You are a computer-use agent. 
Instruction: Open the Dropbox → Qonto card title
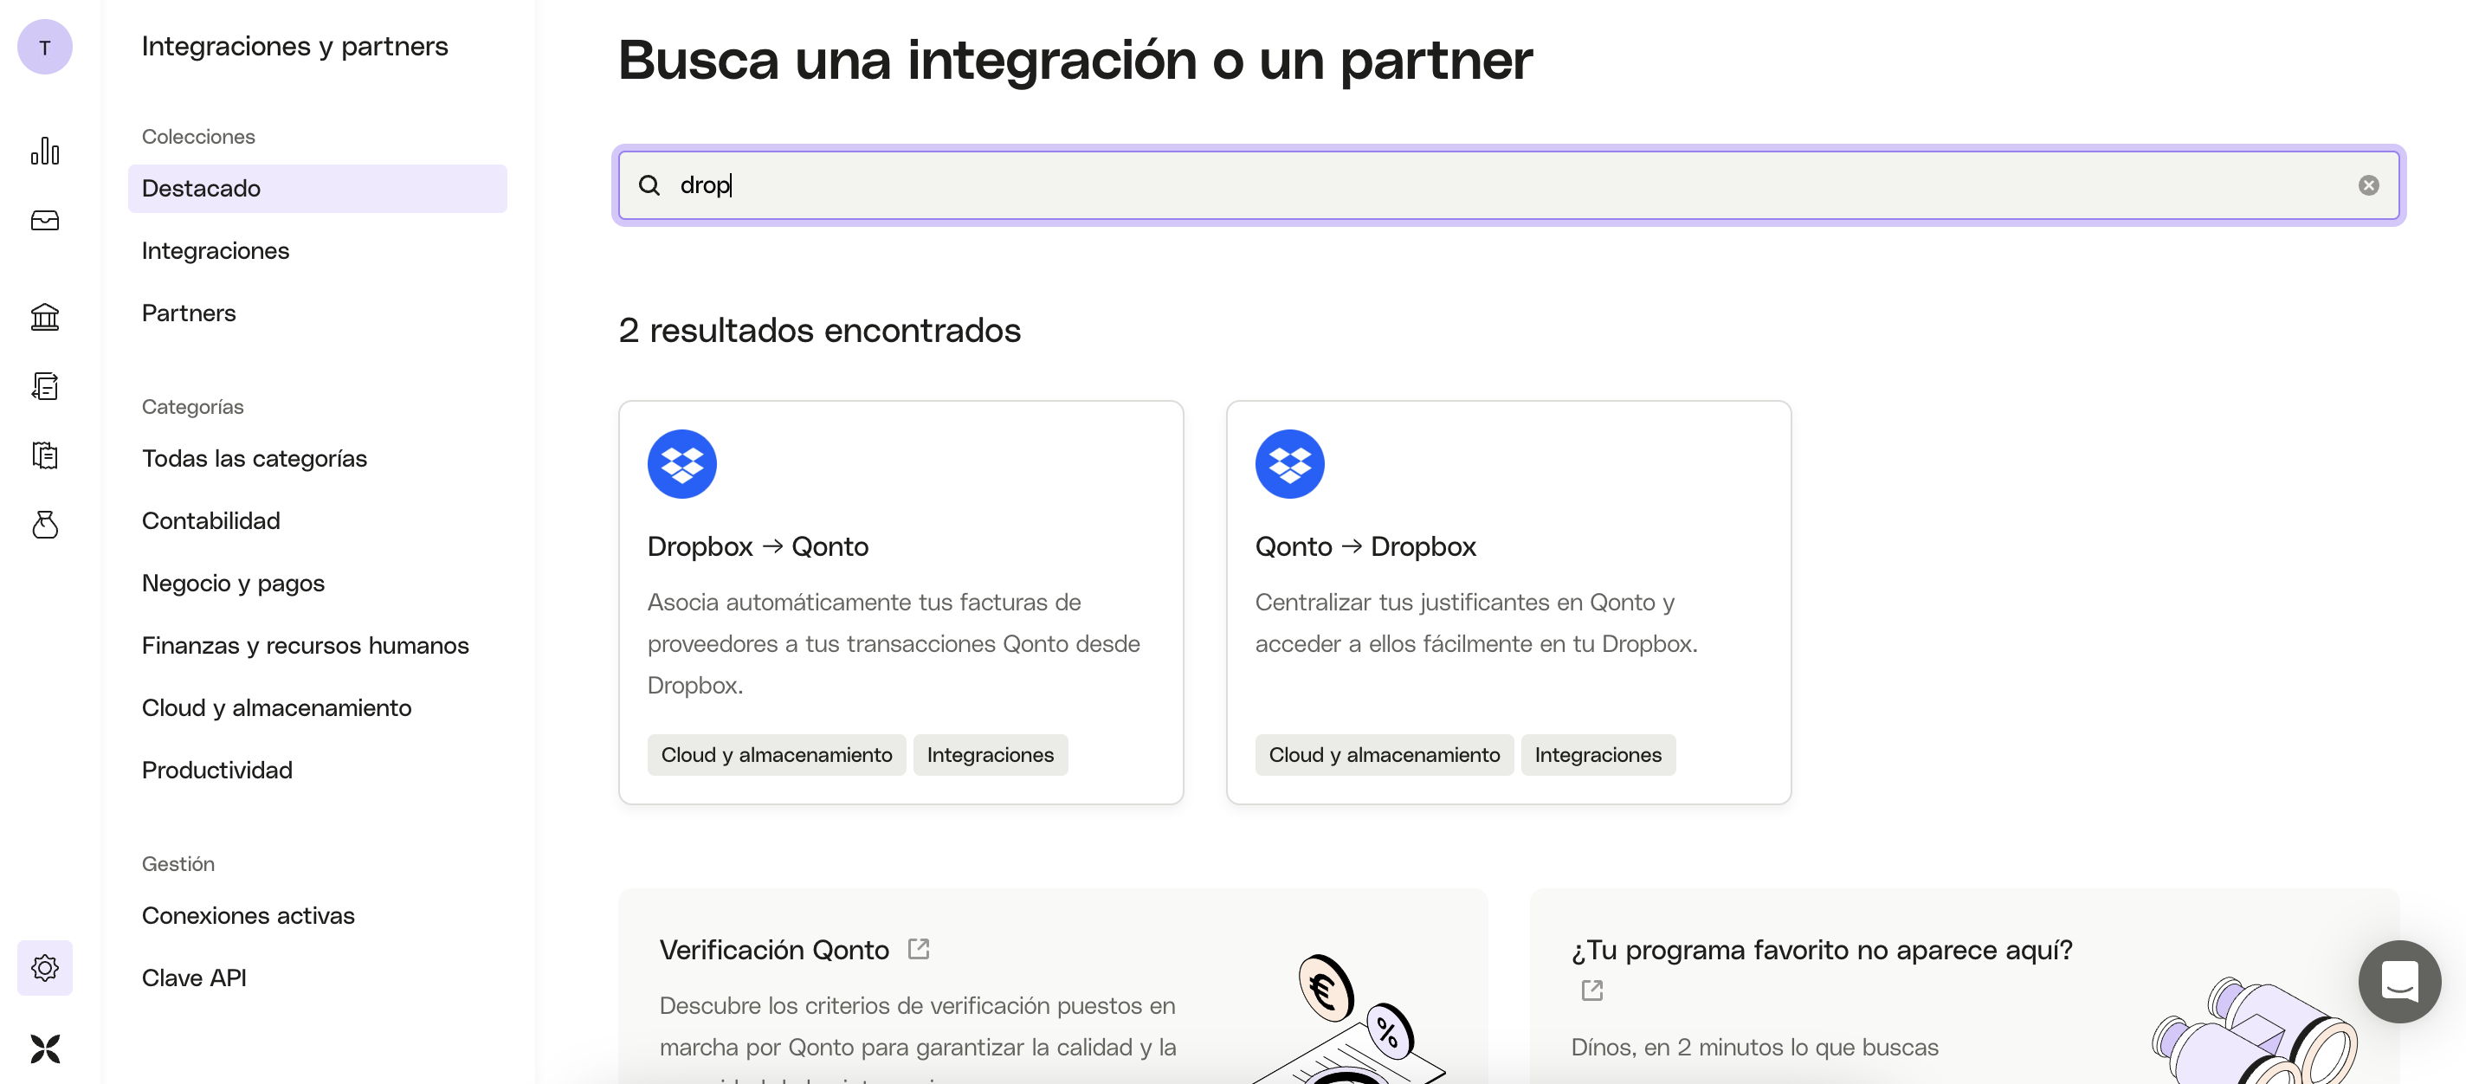(758, 545)
